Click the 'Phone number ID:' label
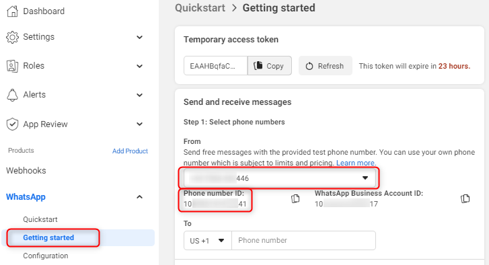 [214, 193]
